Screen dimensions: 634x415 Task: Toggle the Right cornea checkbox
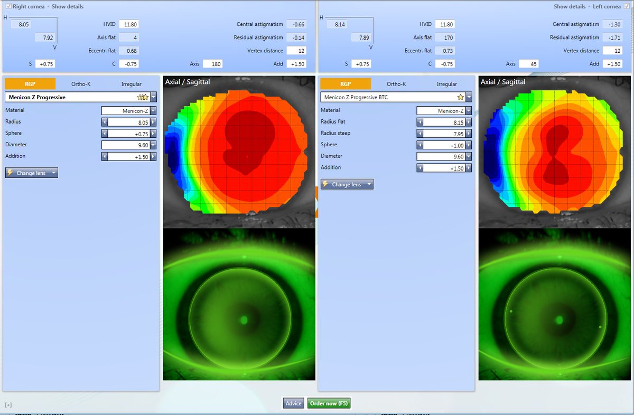click(8, 6)
